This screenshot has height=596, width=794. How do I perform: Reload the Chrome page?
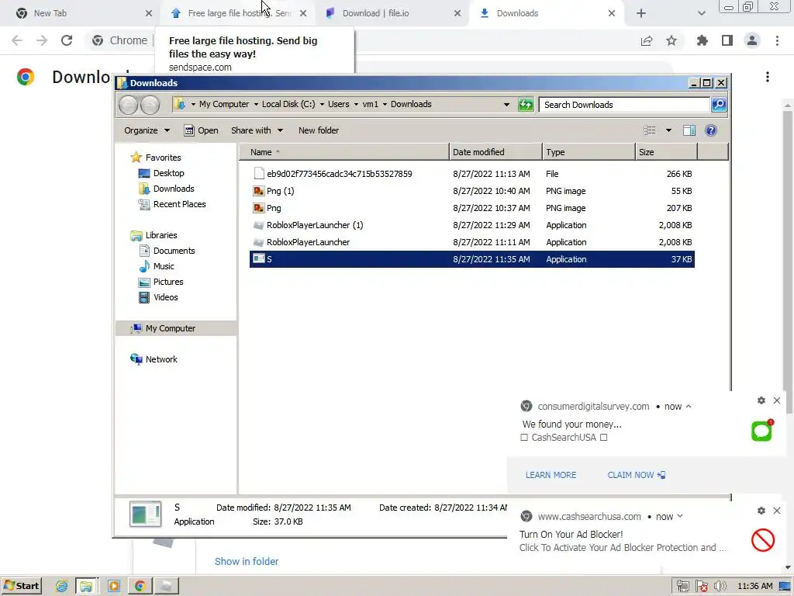click(67, 40)
